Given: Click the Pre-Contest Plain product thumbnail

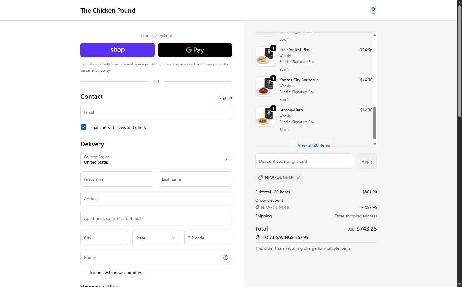Looking at the screenshot, I should click(x=265, y=56).
